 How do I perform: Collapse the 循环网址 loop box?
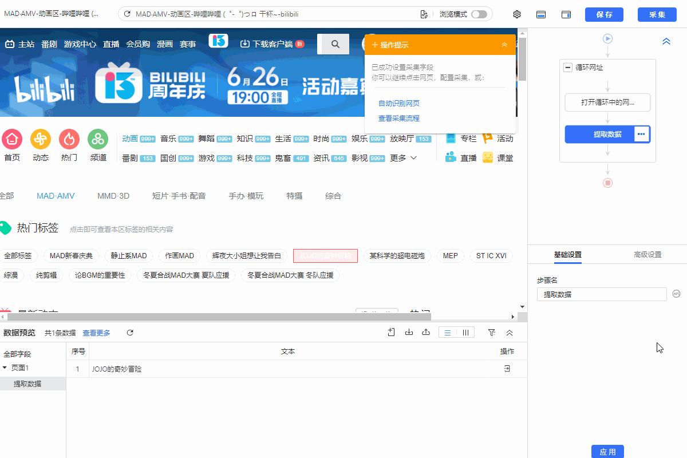click(x=568, y=68)
